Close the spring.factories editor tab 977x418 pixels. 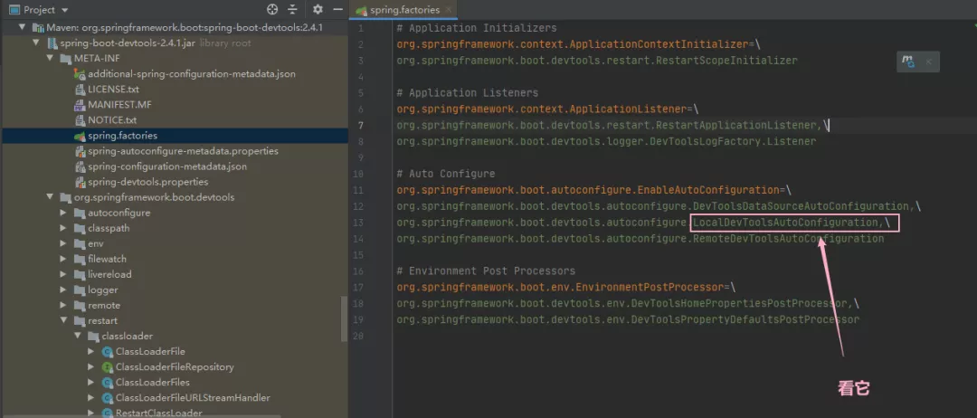[x=451, y=10]
